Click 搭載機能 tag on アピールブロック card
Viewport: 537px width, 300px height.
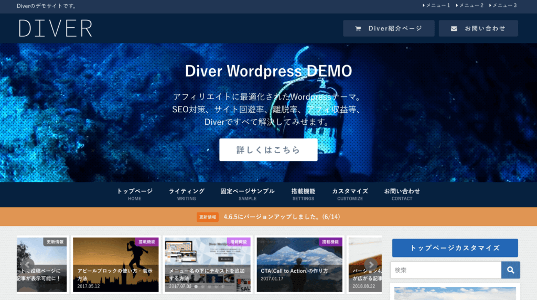click(x=147, y=242)
